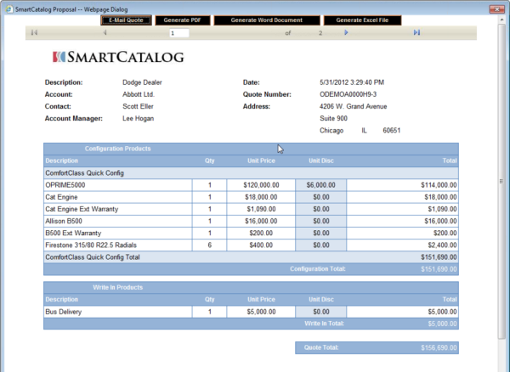
Task: Select OPRIME5000 quantity cell
Action: click(209, 184)
